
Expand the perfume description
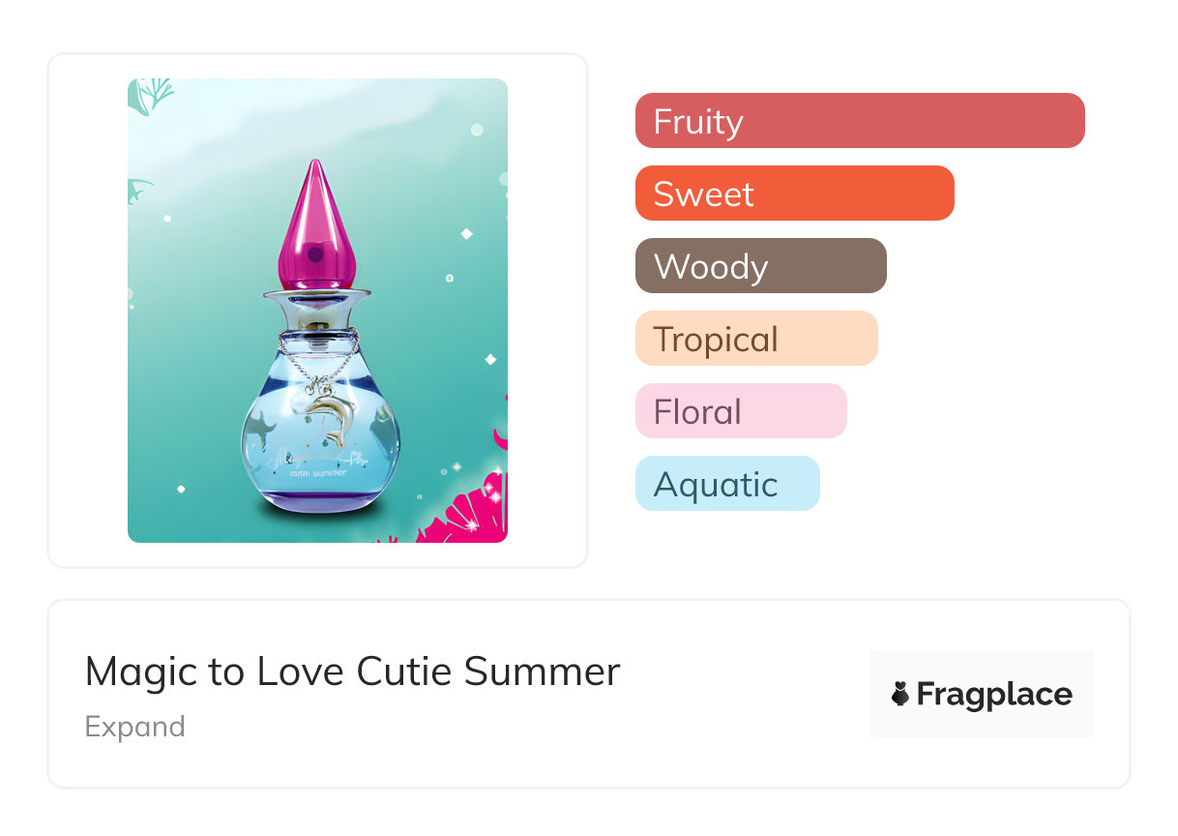tap(134, 727)
